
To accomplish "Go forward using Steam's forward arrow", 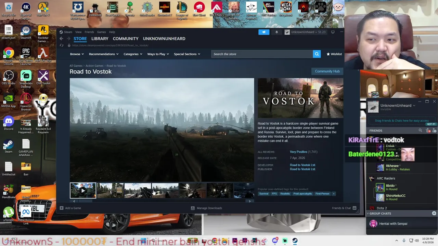I will (68, 39).
